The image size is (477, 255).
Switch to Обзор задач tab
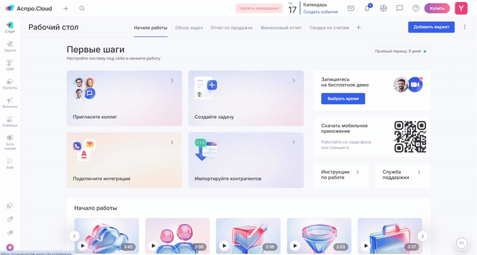[x=189, y=28]
